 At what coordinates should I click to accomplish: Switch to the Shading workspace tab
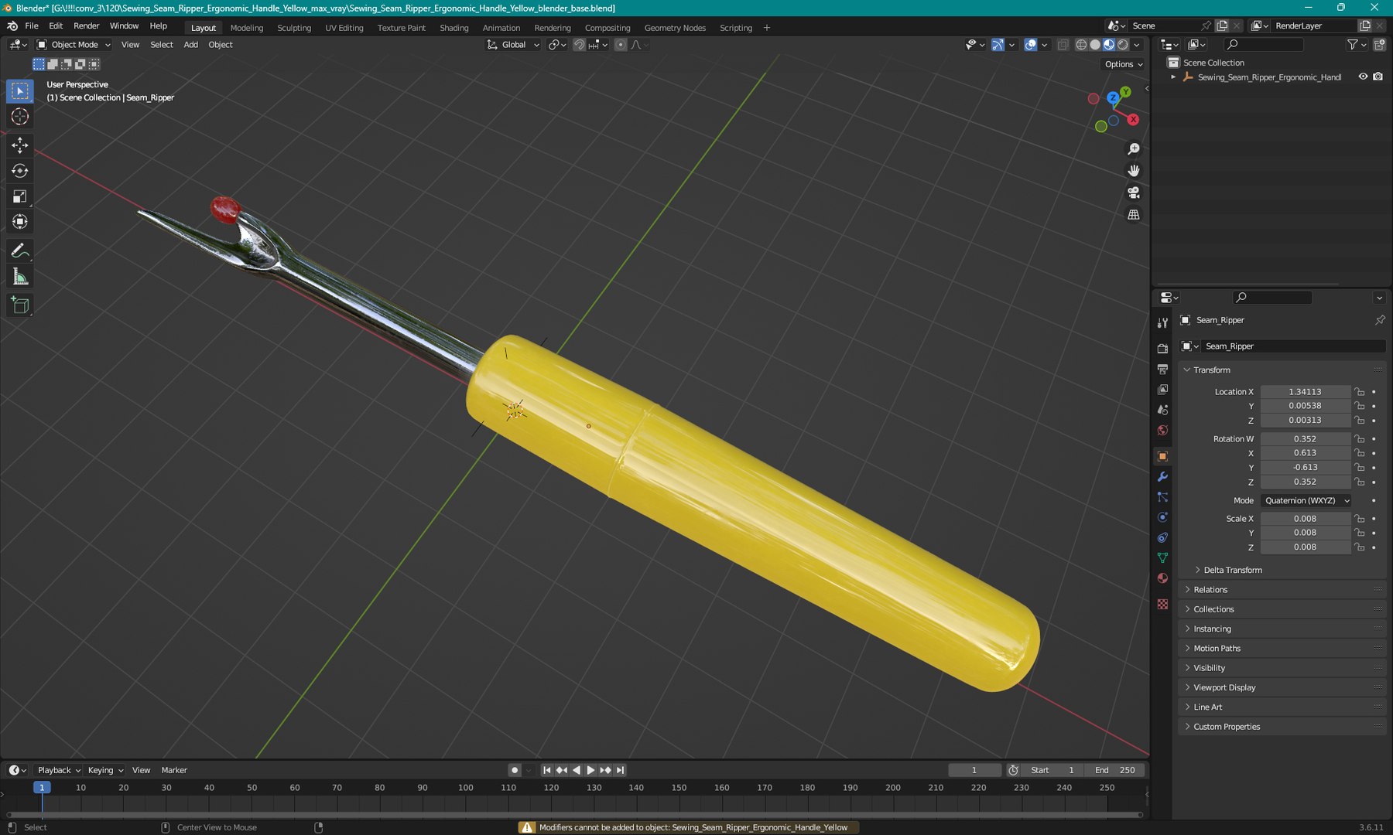pyautogui.click(x=454, y=28)
